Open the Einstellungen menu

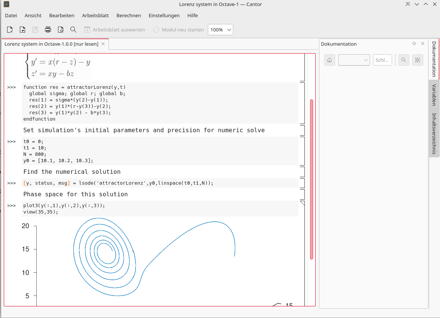click(x=164, y=15)
